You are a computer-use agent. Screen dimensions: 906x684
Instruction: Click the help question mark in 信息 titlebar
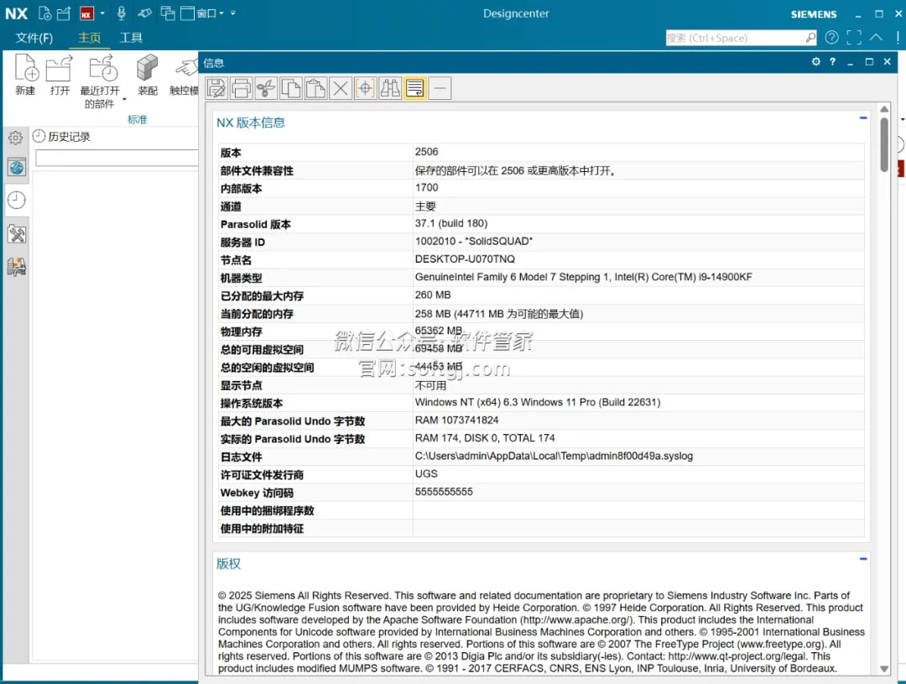tap(832, 62)
